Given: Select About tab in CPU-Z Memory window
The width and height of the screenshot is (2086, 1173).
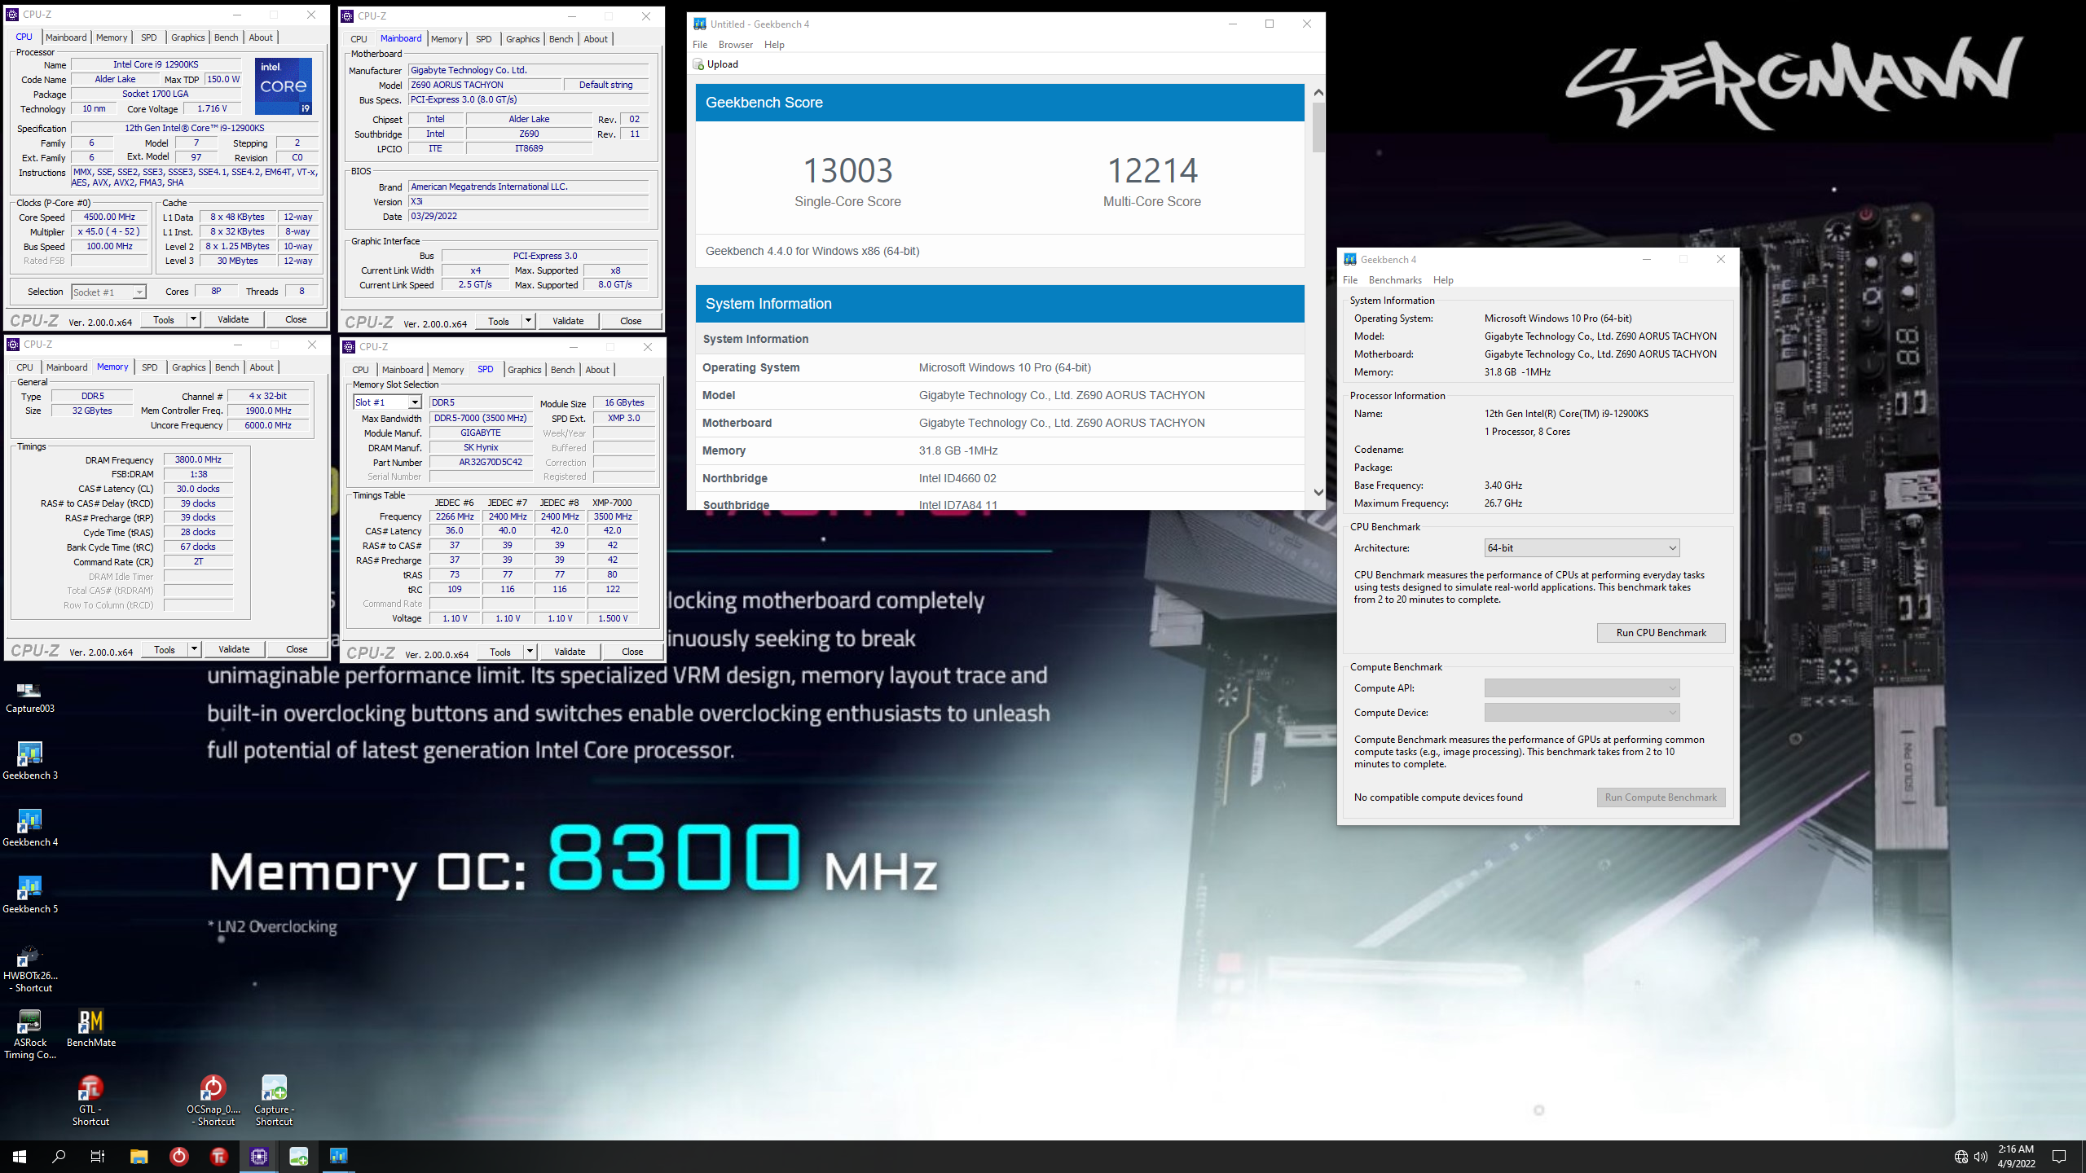Looking at the screenshot, I should tap(262, 367).
